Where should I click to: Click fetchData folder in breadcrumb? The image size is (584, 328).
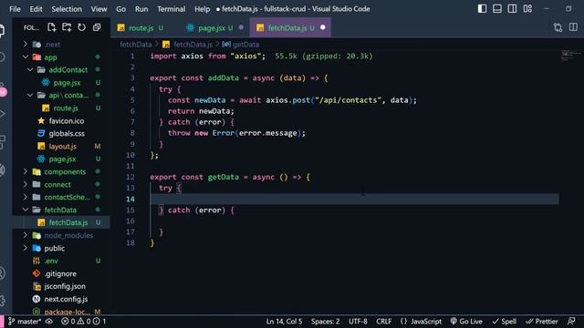pos(136,45)
